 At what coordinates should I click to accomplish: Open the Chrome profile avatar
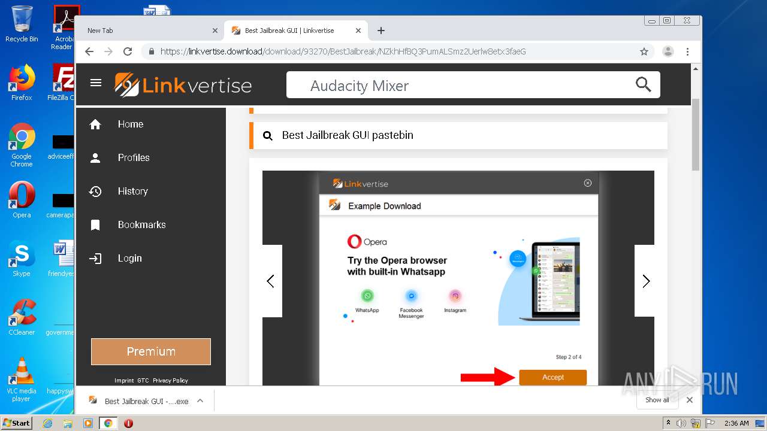pyautogui.click(x=668, y=51)
